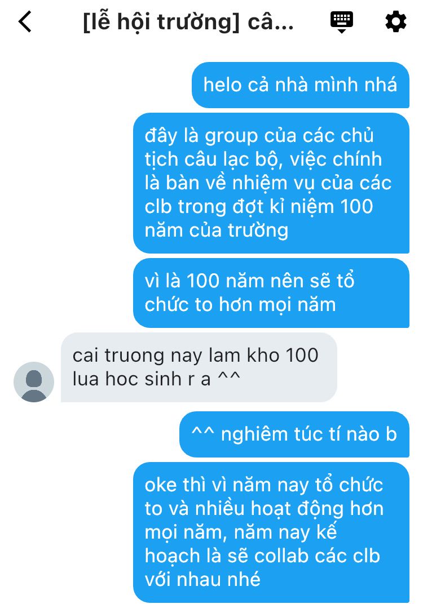Screen dimensions: 423x604
Task: Select the gray 'cai truong nay lam kho' message
Action: tap(199, 367)
